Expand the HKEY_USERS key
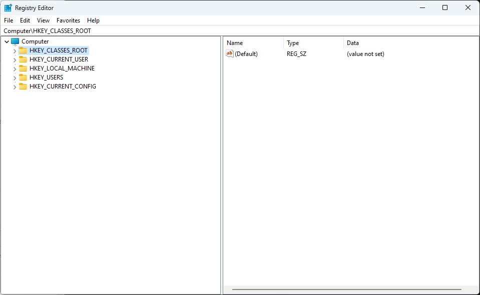 (15, 78)
